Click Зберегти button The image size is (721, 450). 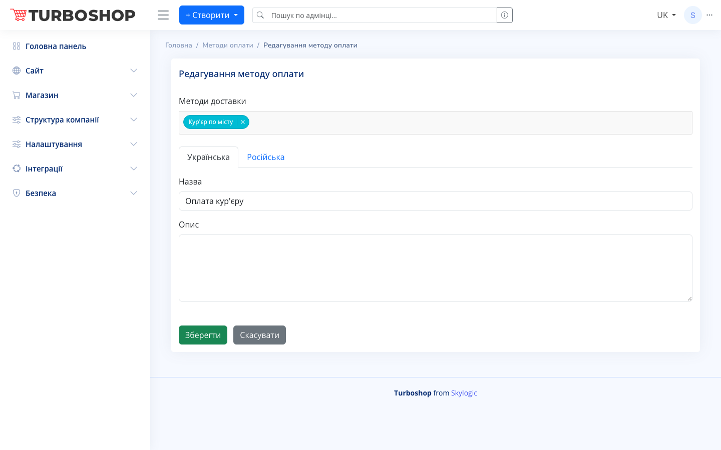coord(203,335)
